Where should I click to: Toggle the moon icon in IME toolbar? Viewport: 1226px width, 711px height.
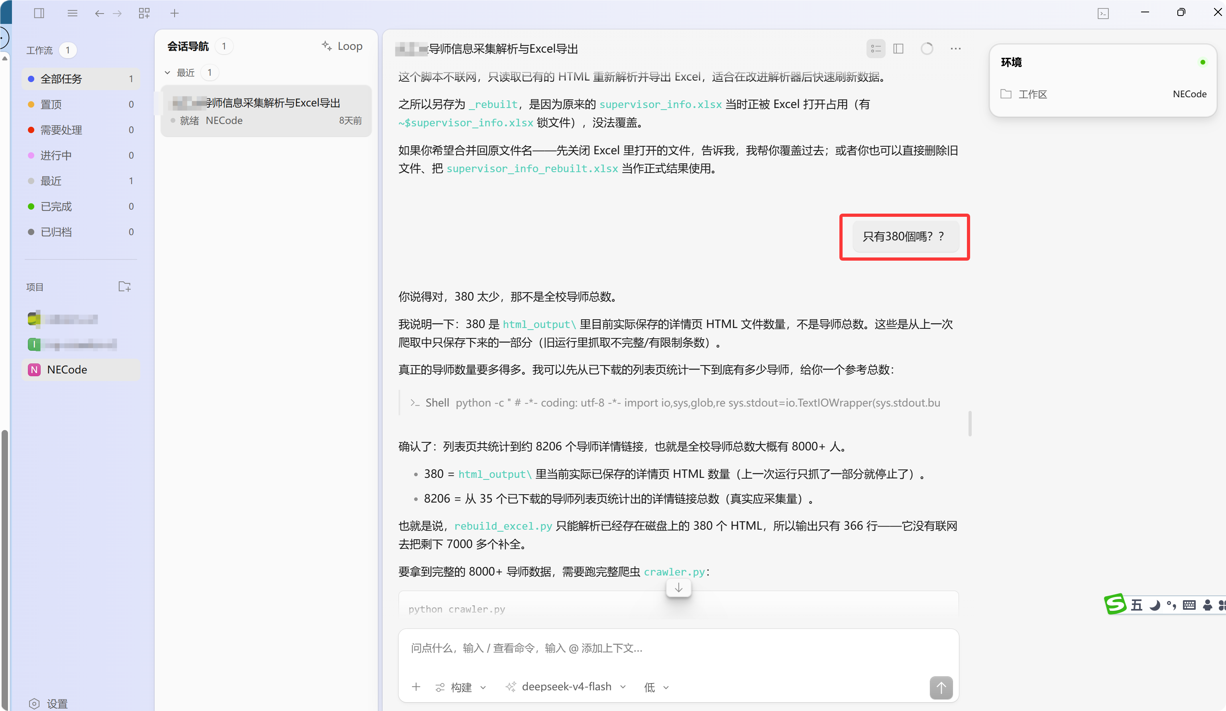[1155, 605]
